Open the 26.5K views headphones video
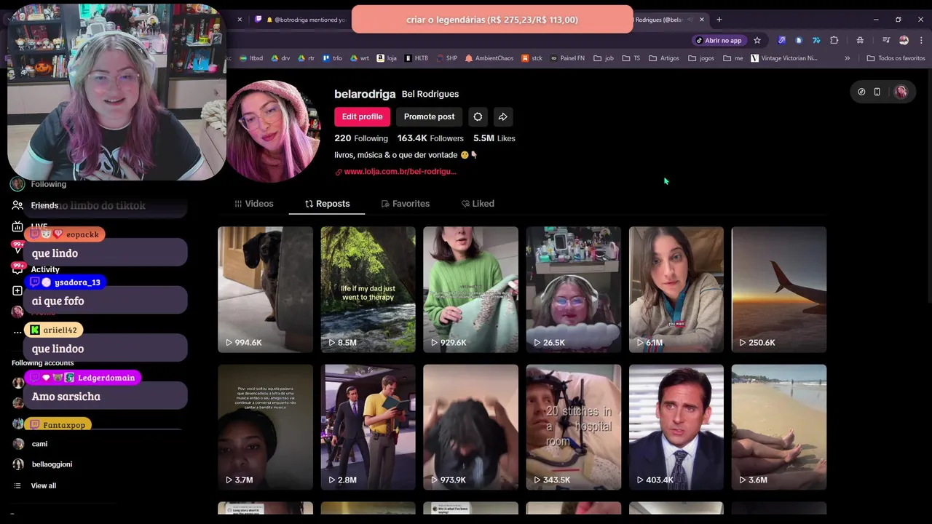 click(x=573, y=289)
